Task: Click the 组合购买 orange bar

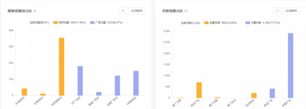Action: pyautogui.click(x=254, y=95)
